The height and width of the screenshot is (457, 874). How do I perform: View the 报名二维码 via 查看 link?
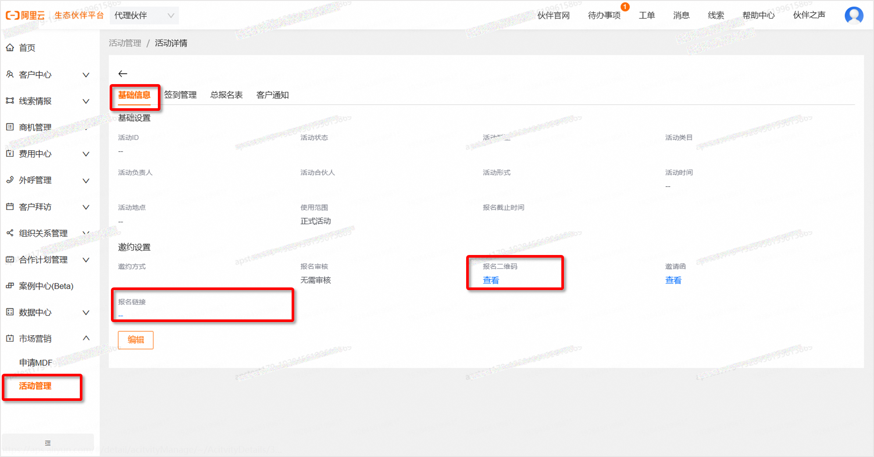(x=491, y=280)
